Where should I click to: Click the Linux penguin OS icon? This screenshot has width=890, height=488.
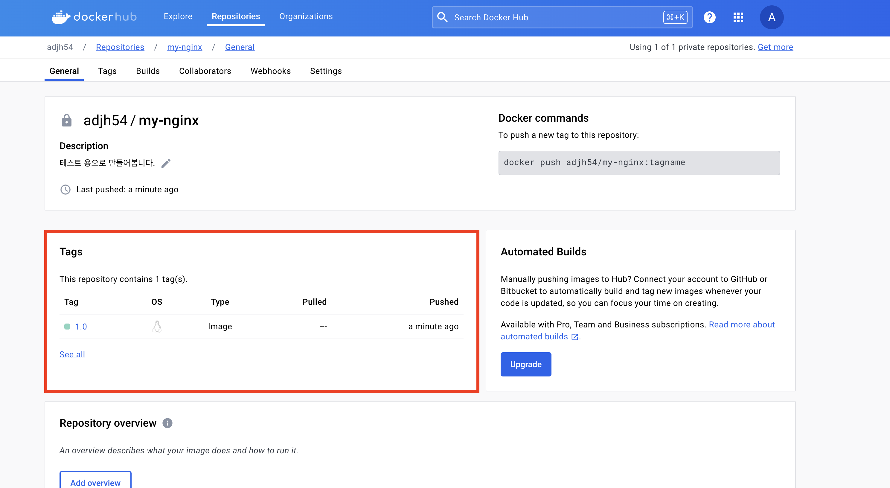[x=157, y=326]
